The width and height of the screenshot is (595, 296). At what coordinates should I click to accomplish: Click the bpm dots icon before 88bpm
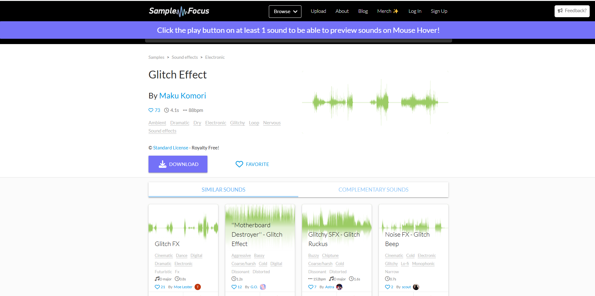click(x=185, y=110)
